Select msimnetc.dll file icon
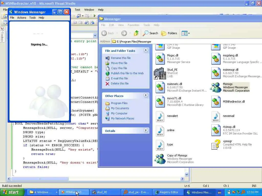 (160, 87)
